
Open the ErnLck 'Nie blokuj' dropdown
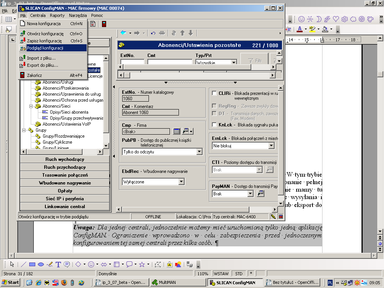click(271, 146)
